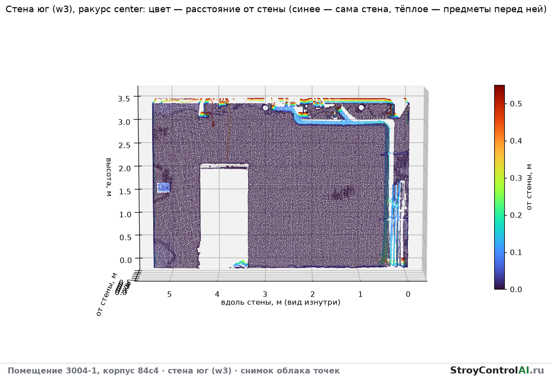Image resolution: width=552 pixels, height=379 pixels.
Task: Click the depth axis label от стены, м at bottom left
Action: coord(106,295)
